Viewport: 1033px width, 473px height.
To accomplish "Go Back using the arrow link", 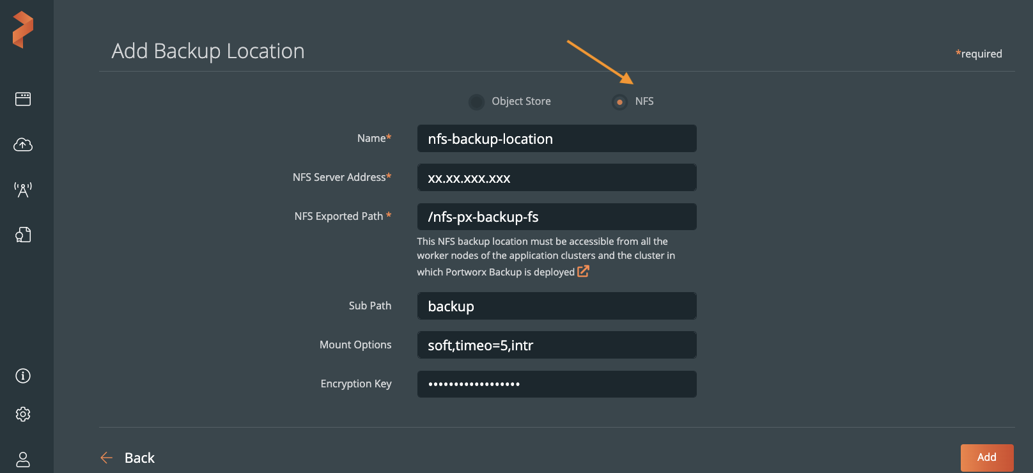I will 128,458.
